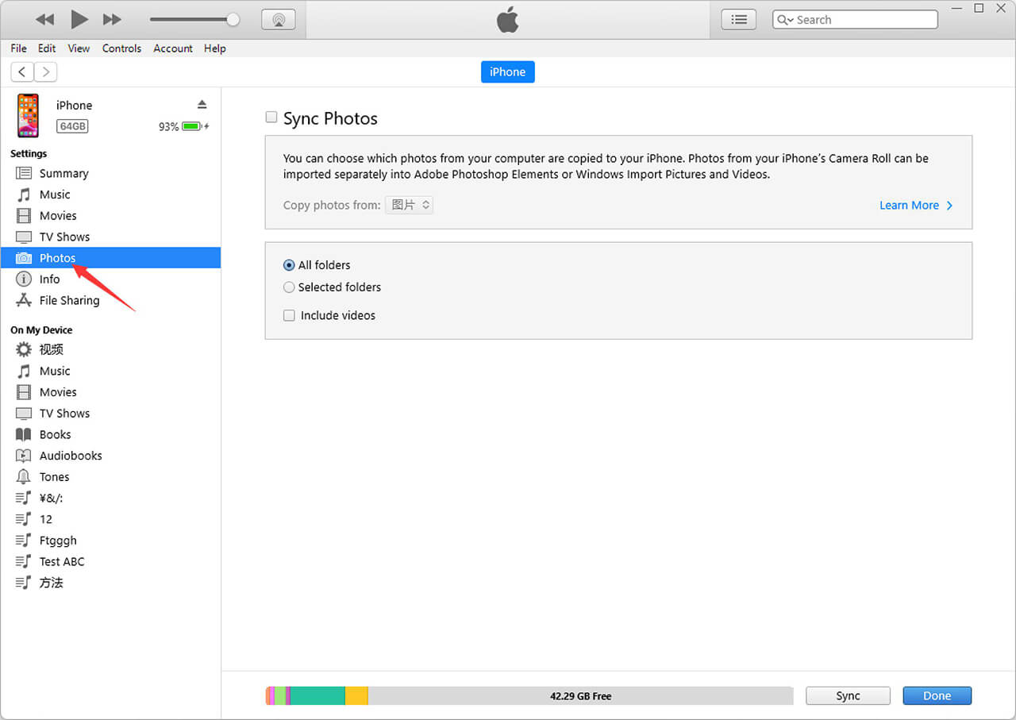The height and width of the screenshot is (720, 1016).
Task: Click the Apple logo in the header
Action: [508, 20]
